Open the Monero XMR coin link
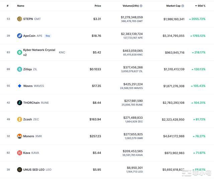Screen dimensions: 214x179 (x=32, y=136)
